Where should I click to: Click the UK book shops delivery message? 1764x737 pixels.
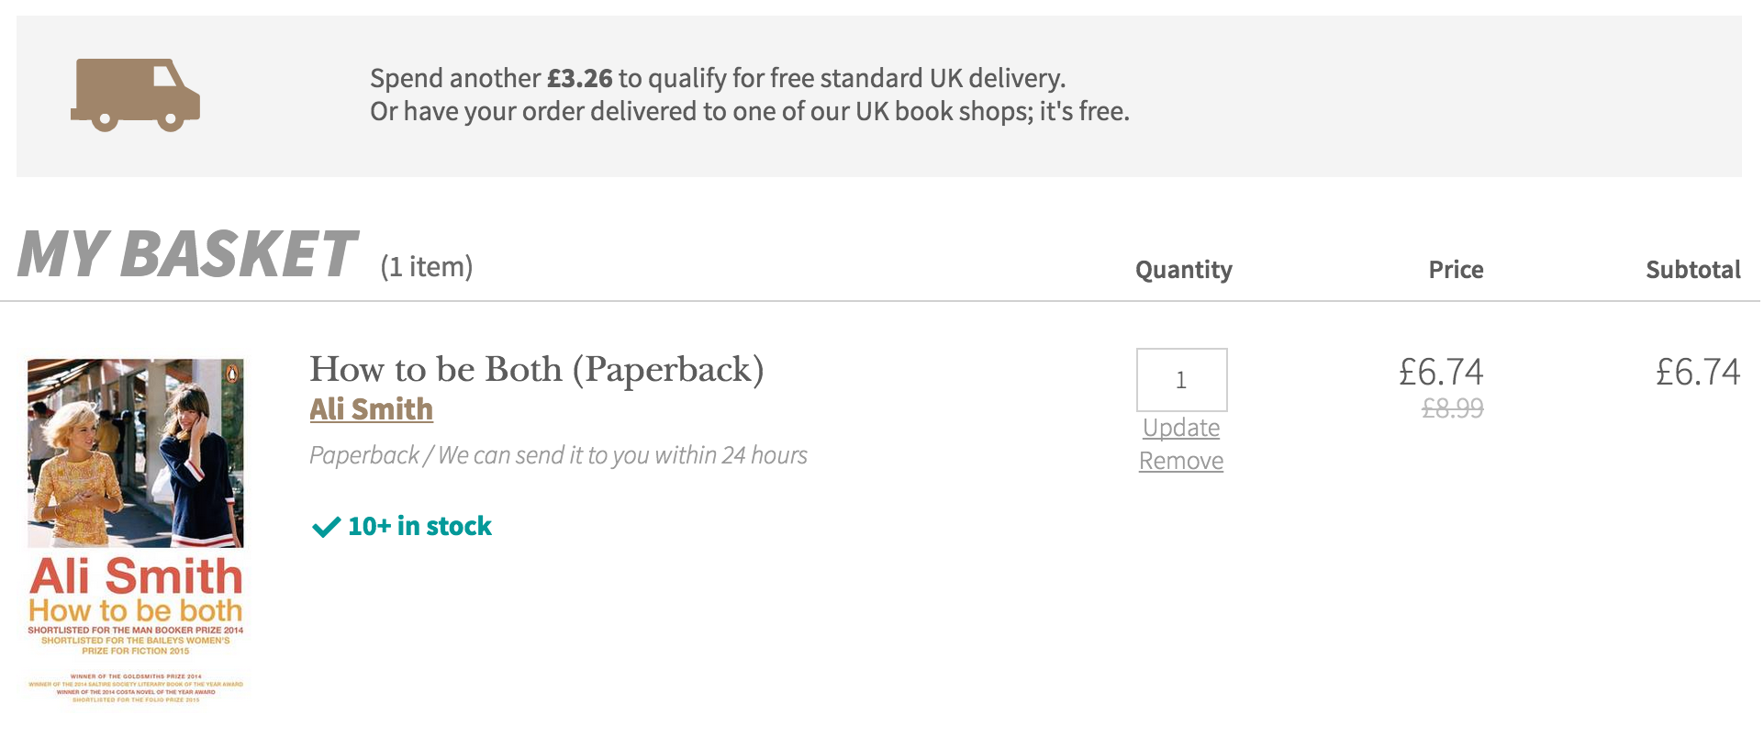pyautogui.click(x=750, y=112)
